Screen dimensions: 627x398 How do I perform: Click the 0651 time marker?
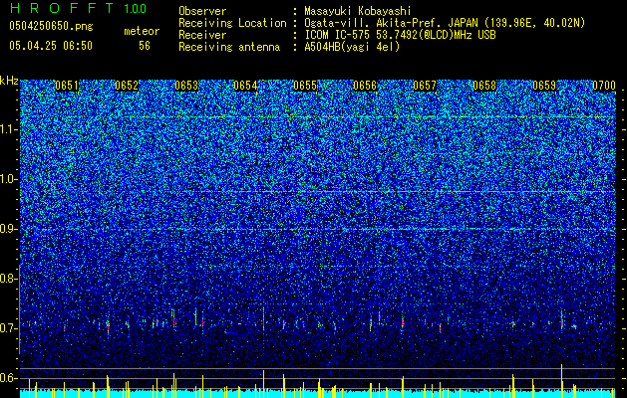tap(67, 86)
